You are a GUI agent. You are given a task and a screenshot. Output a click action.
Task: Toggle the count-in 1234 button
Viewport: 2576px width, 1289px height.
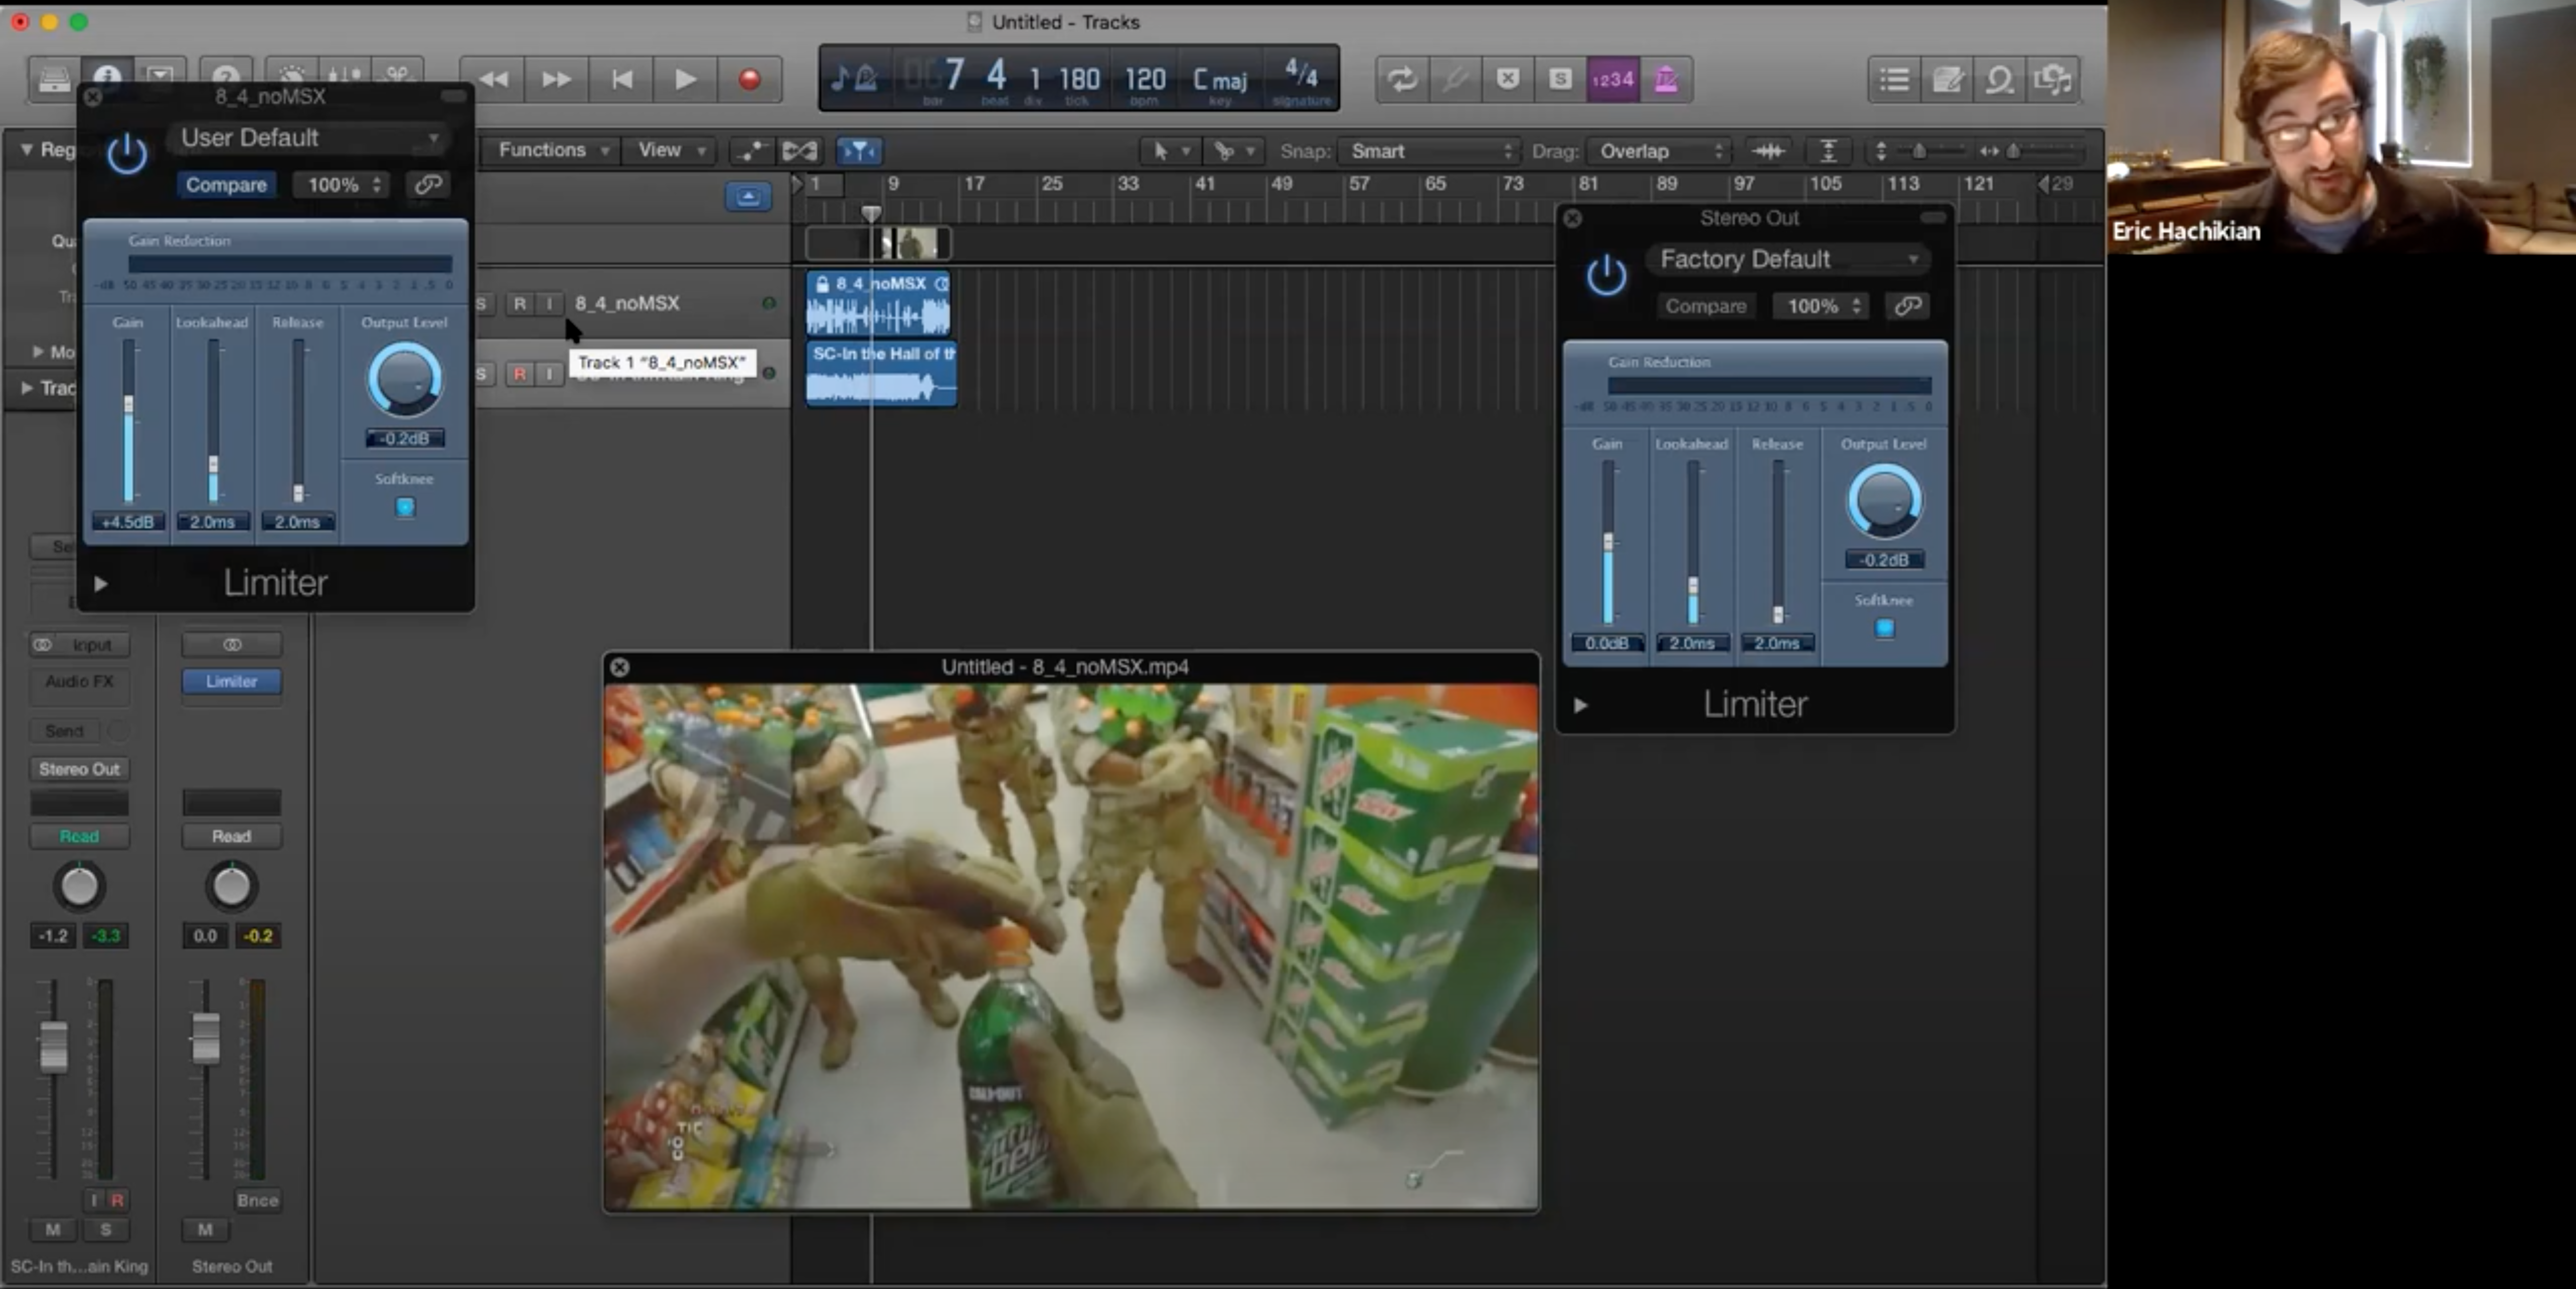point(1612,79)
